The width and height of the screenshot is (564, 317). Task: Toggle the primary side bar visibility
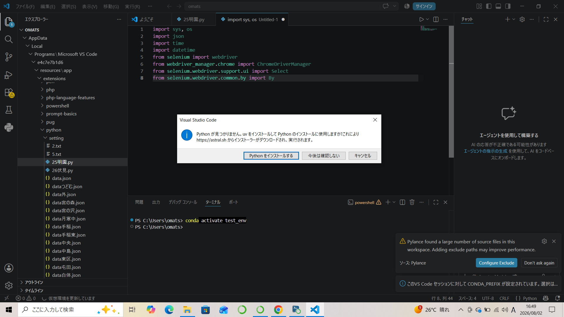[489, 6]
